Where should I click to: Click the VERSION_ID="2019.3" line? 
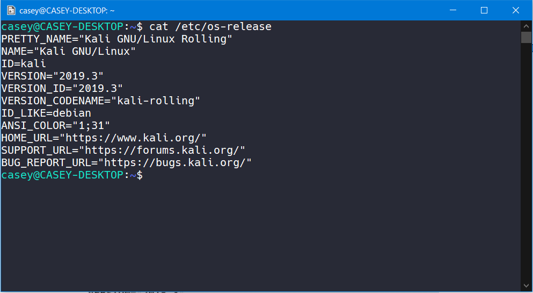point(62,88)
